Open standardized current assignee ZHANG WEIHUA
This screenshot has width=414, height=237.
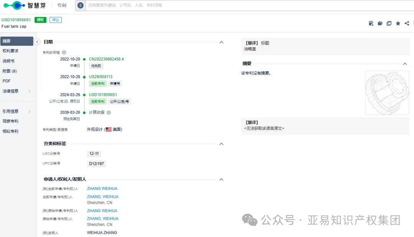click(x=102, y=189)
